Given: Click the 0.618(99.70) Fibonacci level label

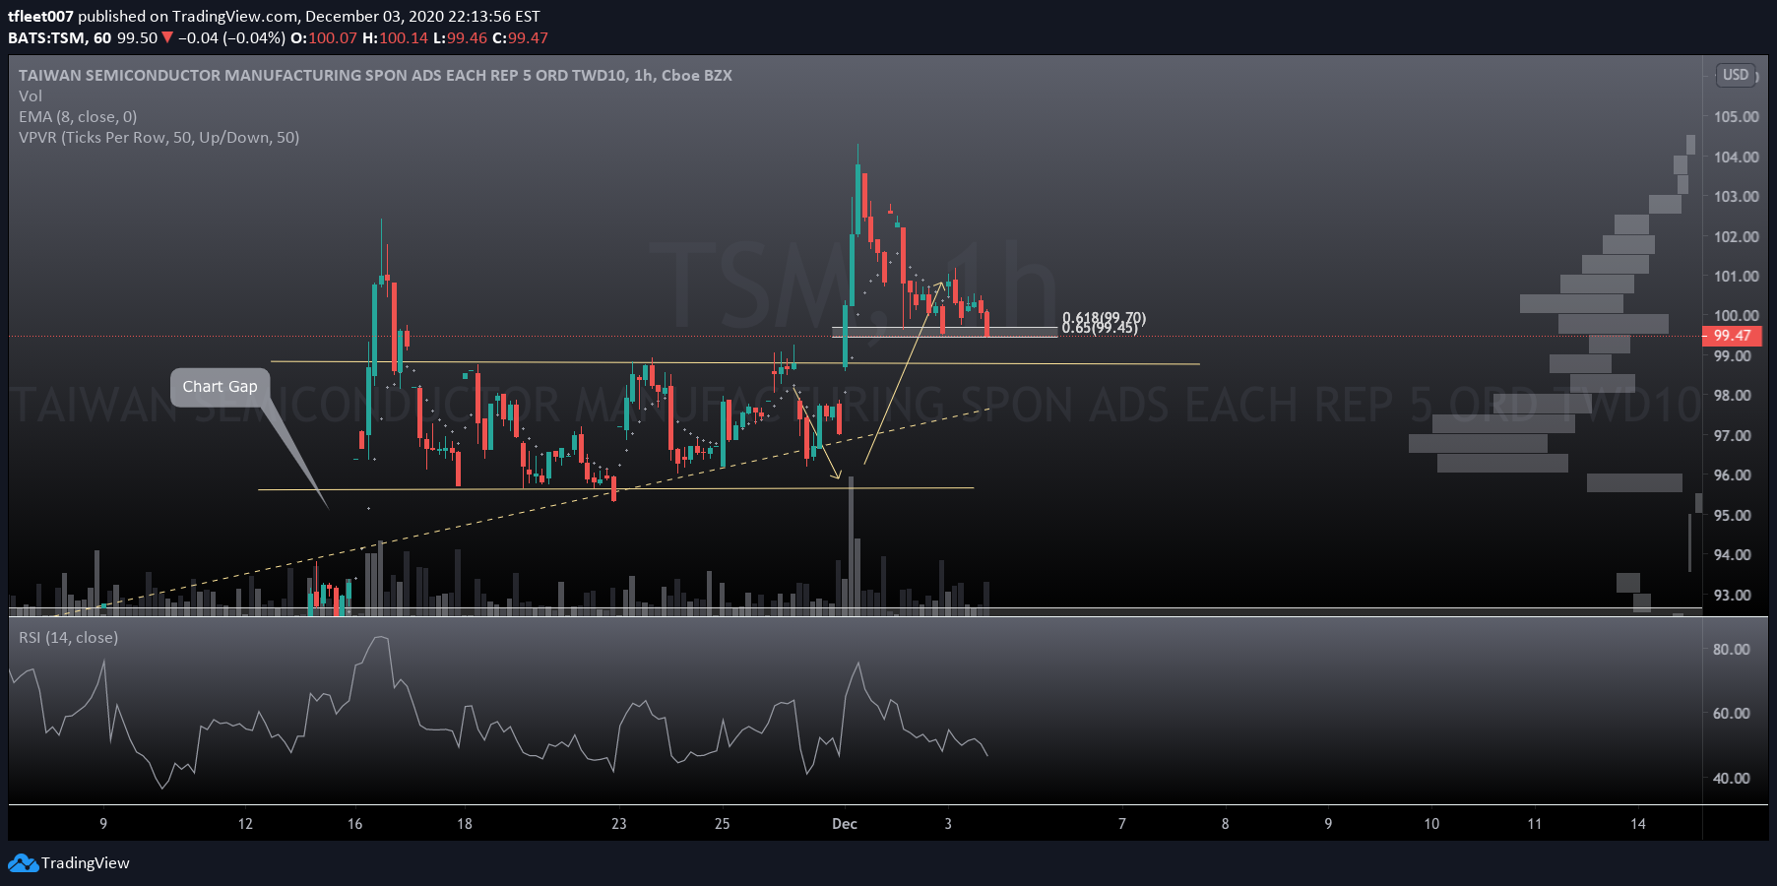Looking at the screenshot, I should tap(1104, 318).
